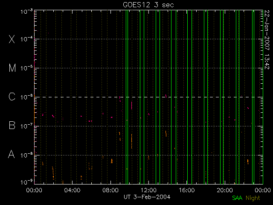Click the 10⁻⁸ y-axis tick label

coord(26,155)
